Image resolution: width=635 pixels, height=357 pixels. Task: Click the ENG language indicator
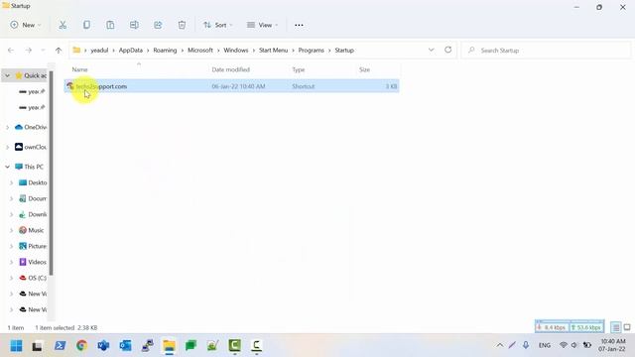[x=545, y=345]
